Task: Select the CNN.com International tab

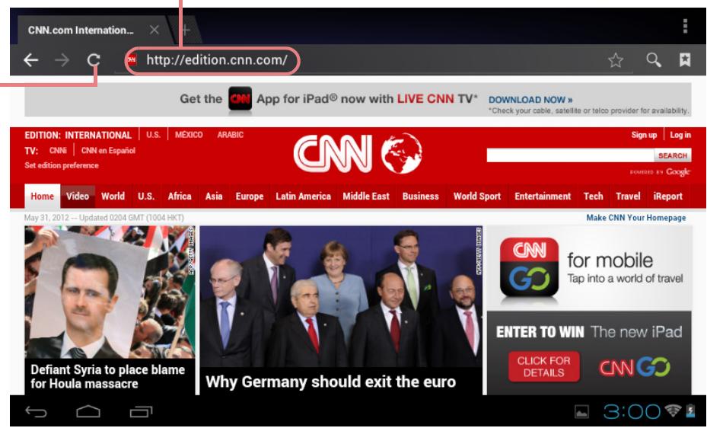Action: tap(81, 30)
